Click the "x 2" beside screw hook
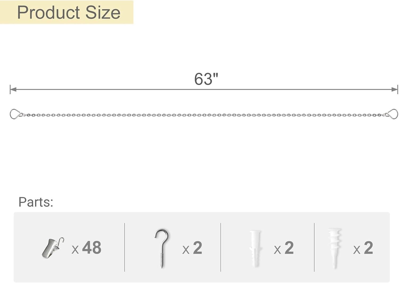The height and width of the screenshot is (283, 399). (x=192, y=248)
